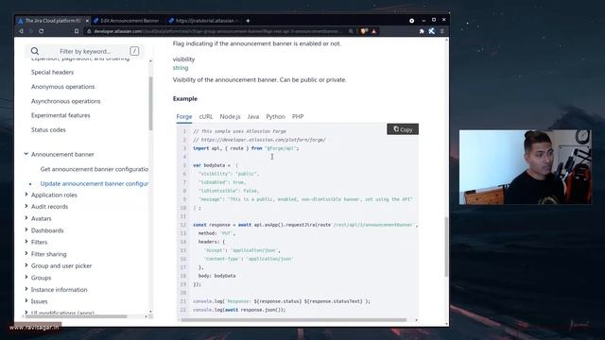The image size is (605, 340).
Task: Select the Forge example tab
Action: click(x=184, y=116)
